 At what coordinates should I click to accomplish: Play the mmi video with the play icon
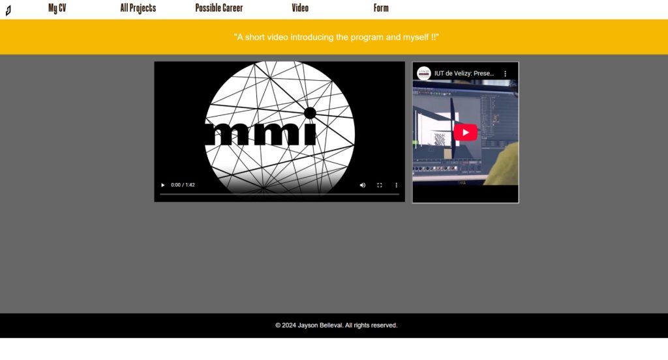click(163, 185)
